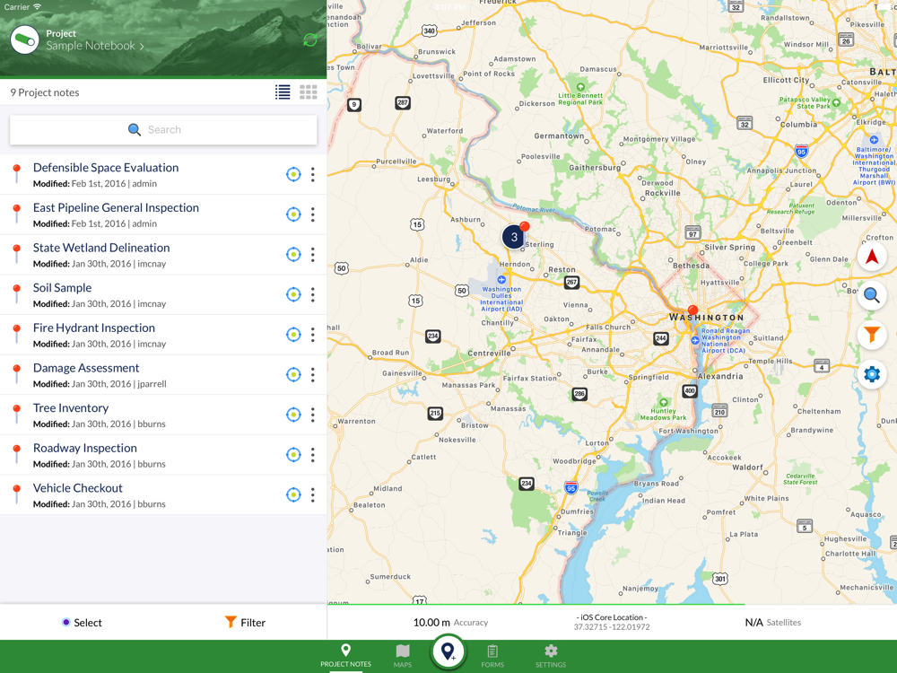The image size is (897, 673).
Task: Tap the green sync refresh icon
Action: [310, 39]
